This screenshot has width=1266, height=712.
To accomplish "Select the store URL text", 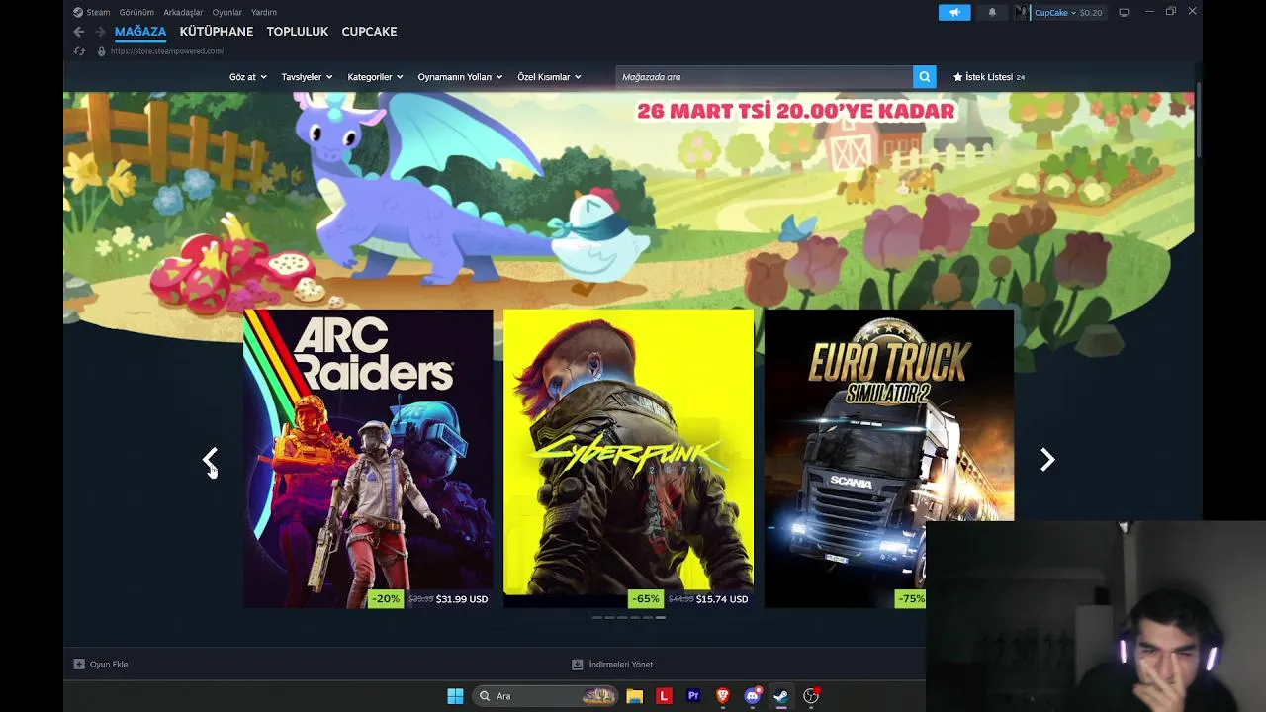I will 167,51.
